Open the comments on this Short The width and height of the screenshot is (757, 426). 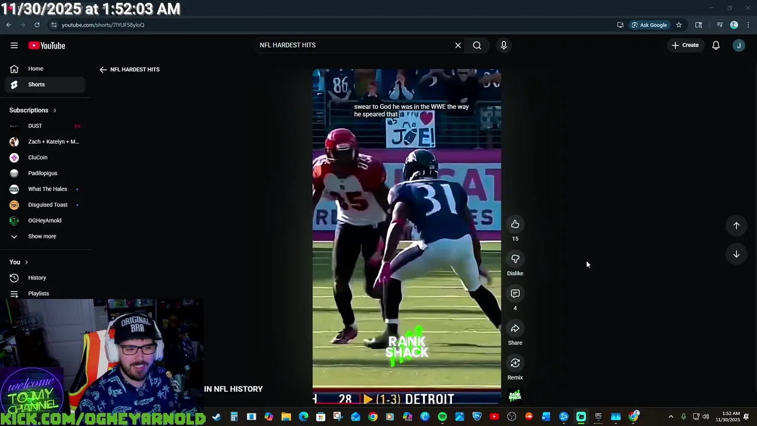pos(515,294)
